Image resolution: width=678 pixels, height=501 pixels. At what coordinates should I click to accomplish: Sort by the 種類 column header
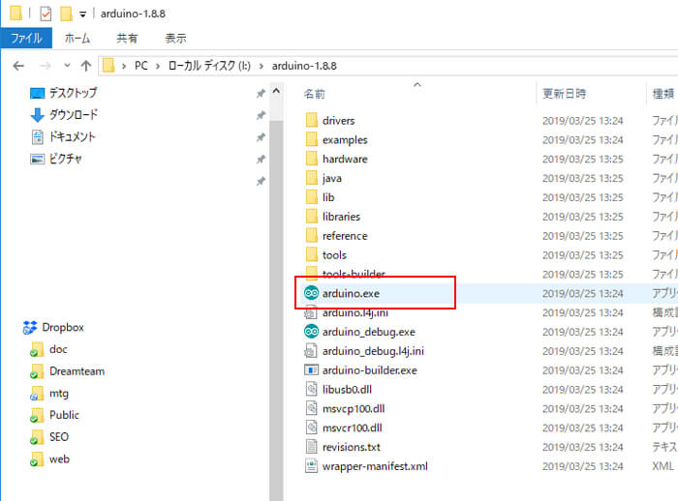pyautogui.click(x=663, y=94)
